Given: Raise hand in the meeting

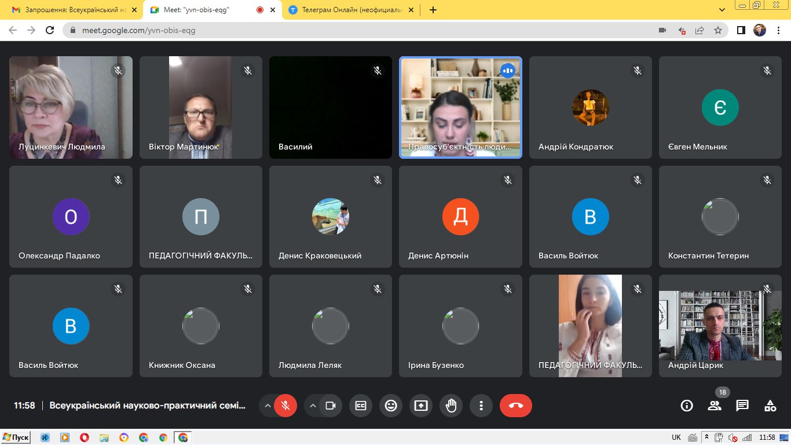Looking at the screenshot, I should (x=451, y=406).
